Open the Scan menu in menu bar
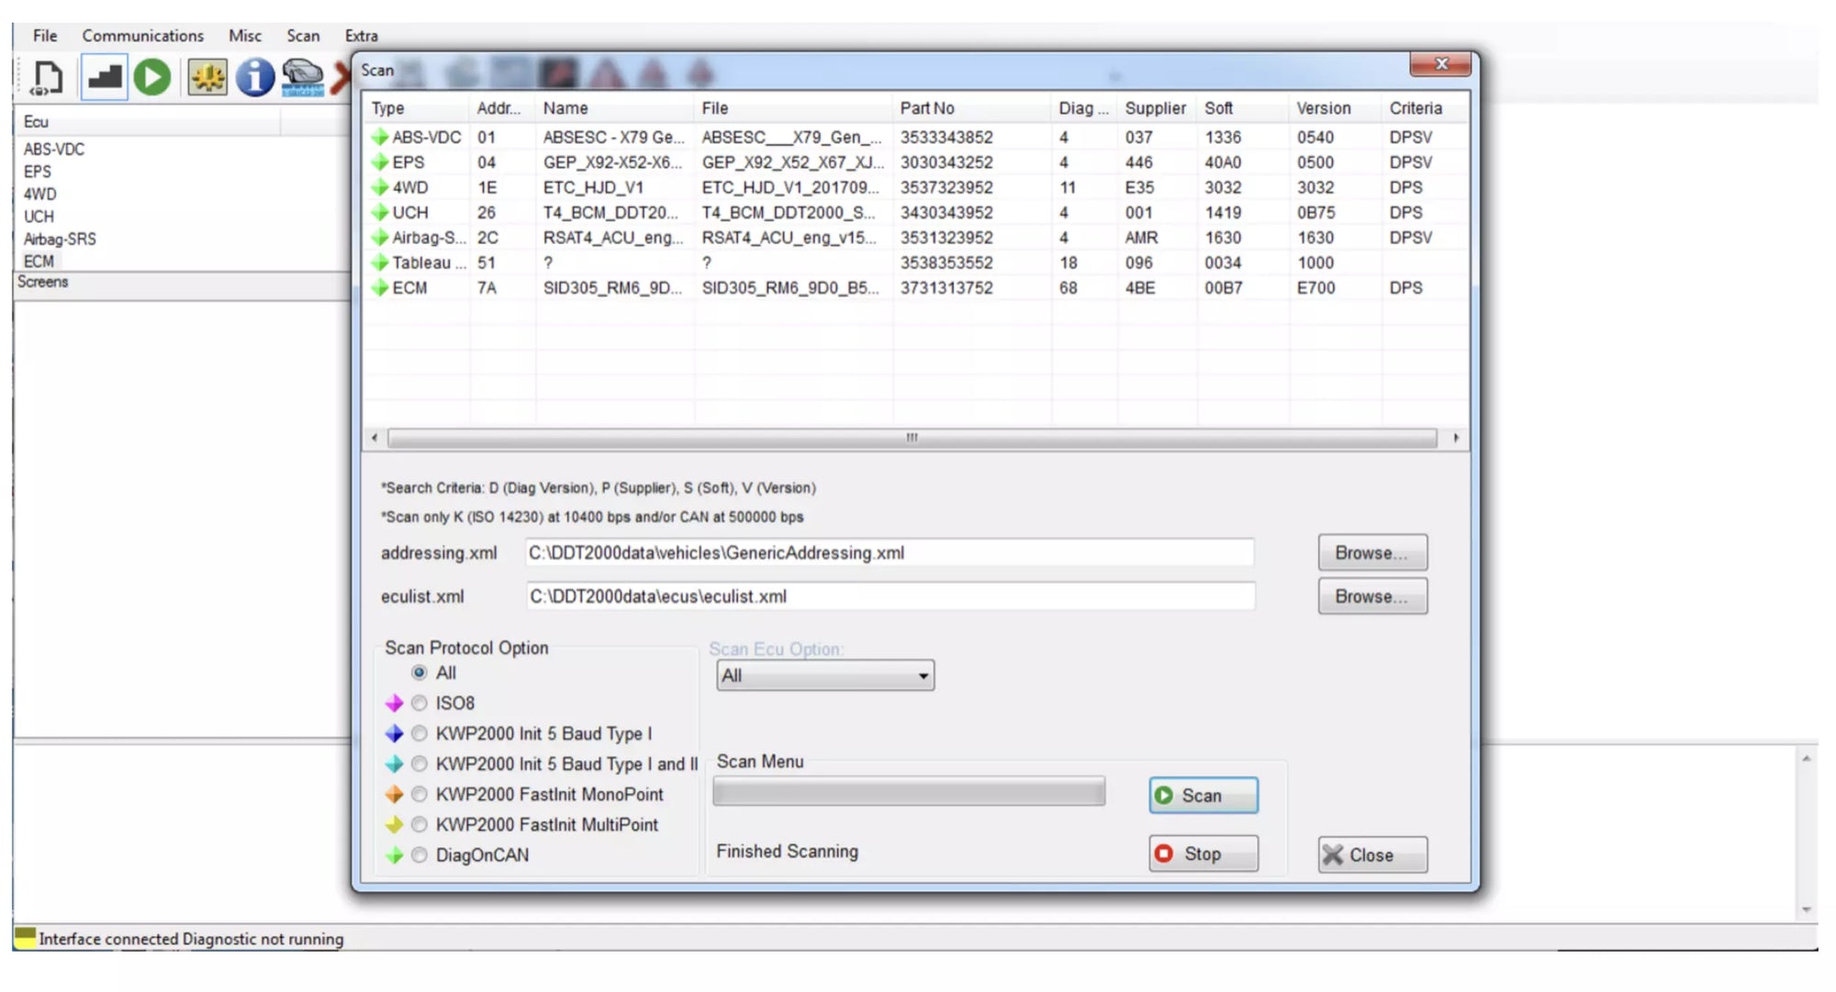1836x992 pixels. 303,36
